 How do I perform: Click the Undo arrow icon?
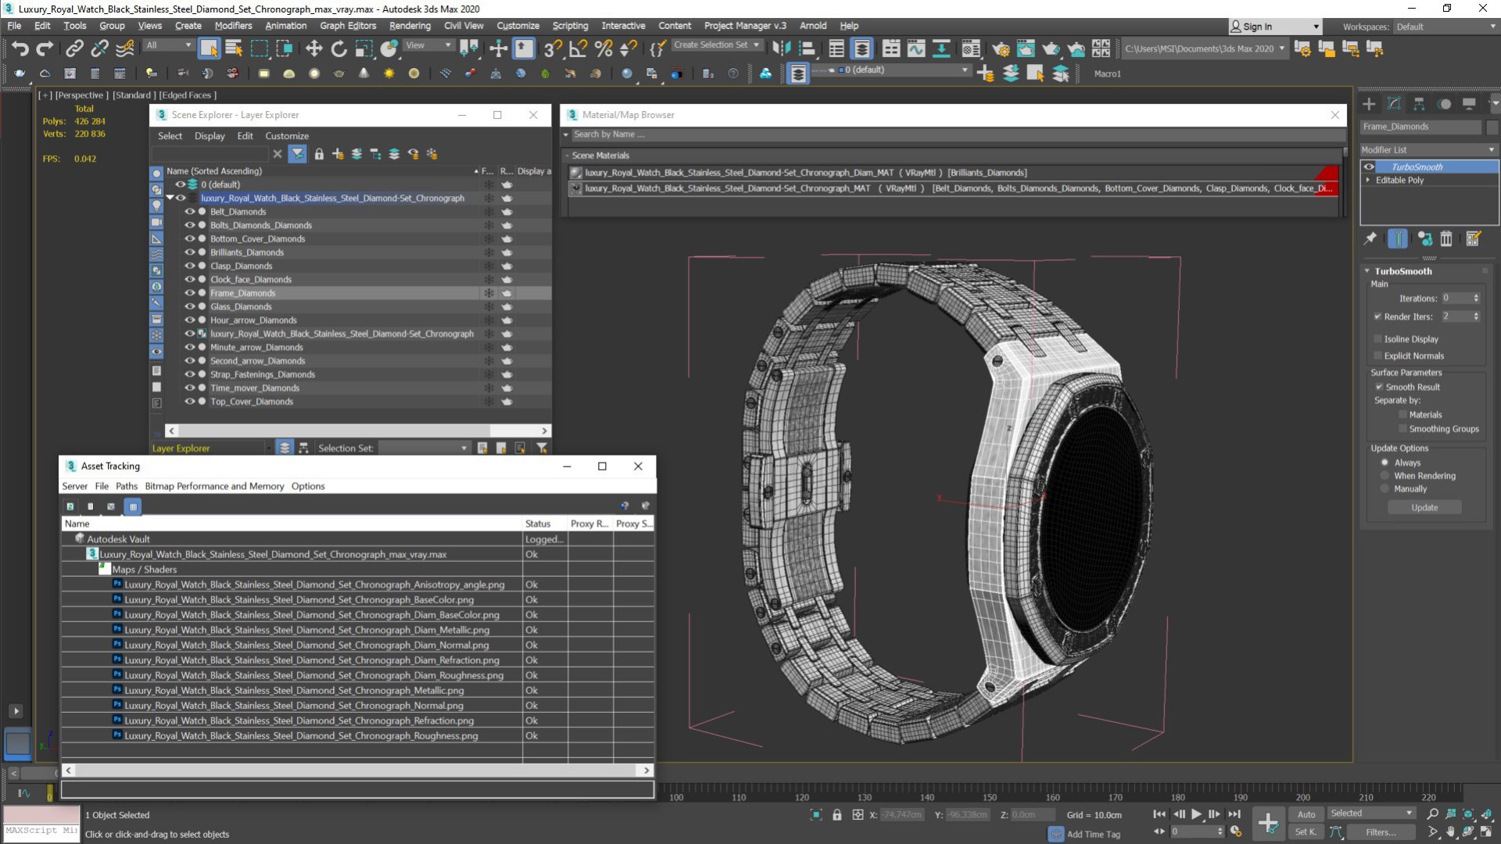20,48
